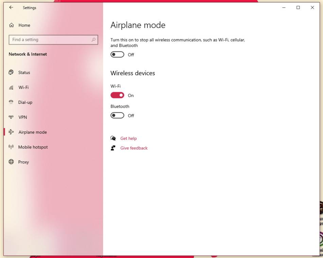Click the search magnifier icon

tap(93, 40)
